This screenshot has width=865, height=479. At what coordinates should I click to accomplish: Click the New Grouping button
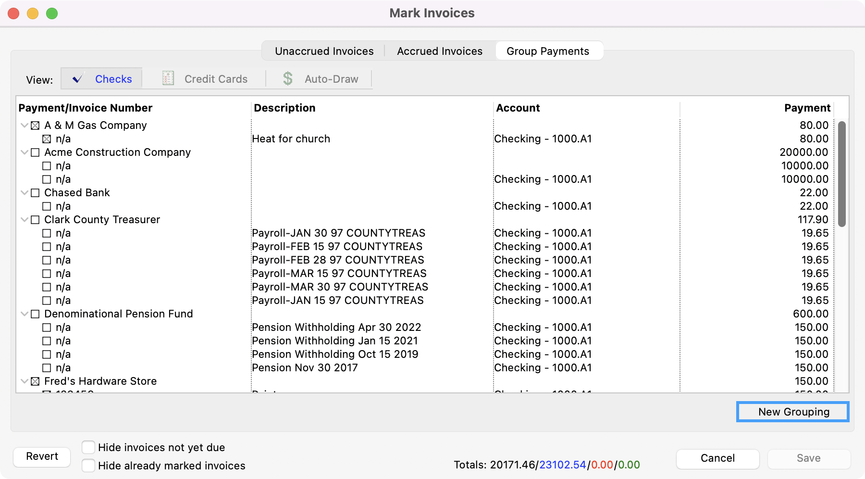tap(793, 412)
